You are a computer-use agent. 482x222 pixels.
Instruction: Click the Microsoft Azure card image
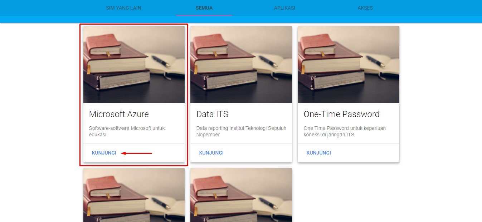pos(134,65)
